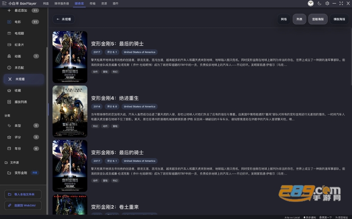This screenshot has height=219, width=352.
Task: Click the animation icon beside 动画
Action: coord(9,56)
